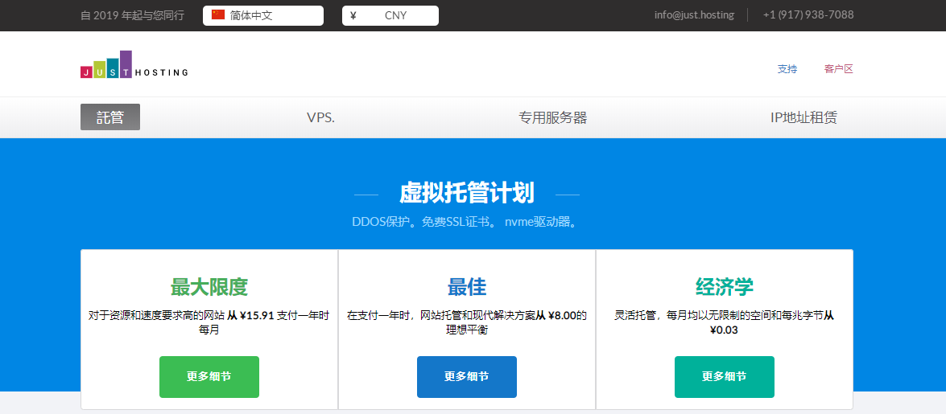Go to 专用服务器 dedicated servers
This screenshot has height=414, width=946.
tap(552, 118)
